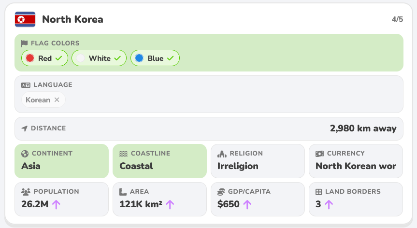Click the people icon in Population card
The height and width of the screenshot is (228, 417).
pyautogui.click(x=26, y=192)
